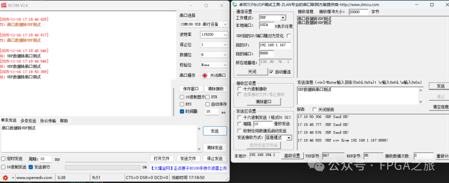Open the dropdown arrow beside the gear icon
Viewport: 449px width, 183px height.
tap(12, 178)
